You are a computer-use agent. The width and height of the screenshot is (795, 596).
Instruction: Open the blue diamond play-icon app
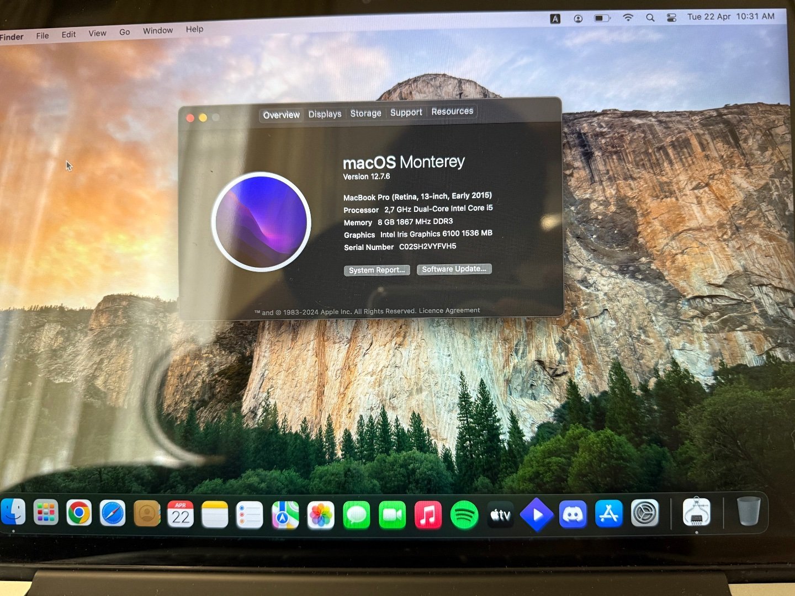pos(537,515)
